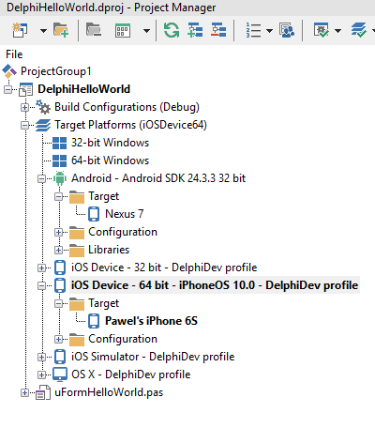Open the dropdown arrow beside Sort By
The width and height of the screenshot is (375, 428).
(269, 31)
